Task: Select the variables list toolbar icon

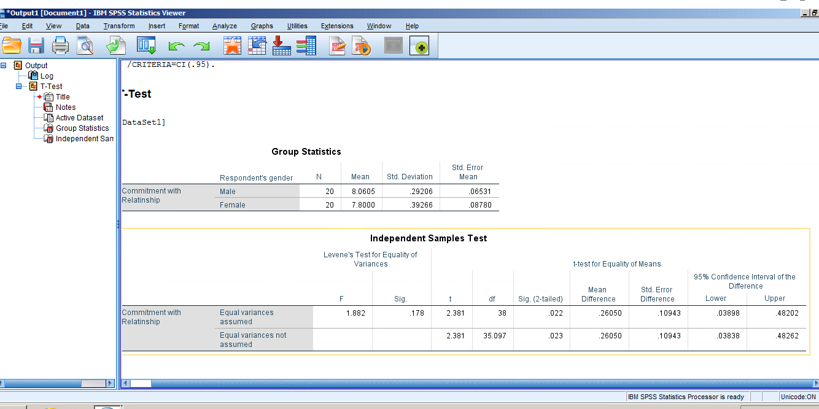Action: tap(306, 45)
